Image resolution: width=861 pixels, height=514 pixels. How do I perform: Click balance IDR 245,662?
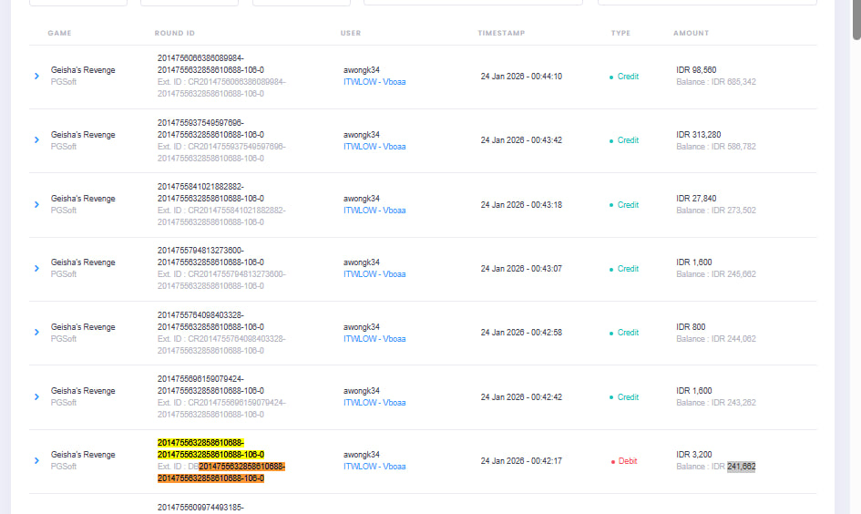point(716,274)
